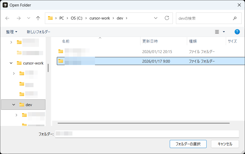Click the Back navigation arrow
The height and width of the screenshot is (154, 245).
(x=7, y=18)
